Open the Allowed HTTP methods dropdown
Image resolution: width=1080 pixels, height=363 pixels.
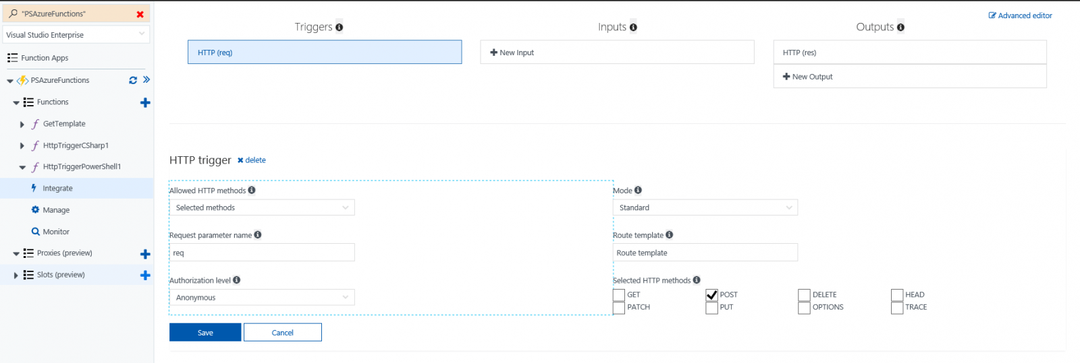262,207
